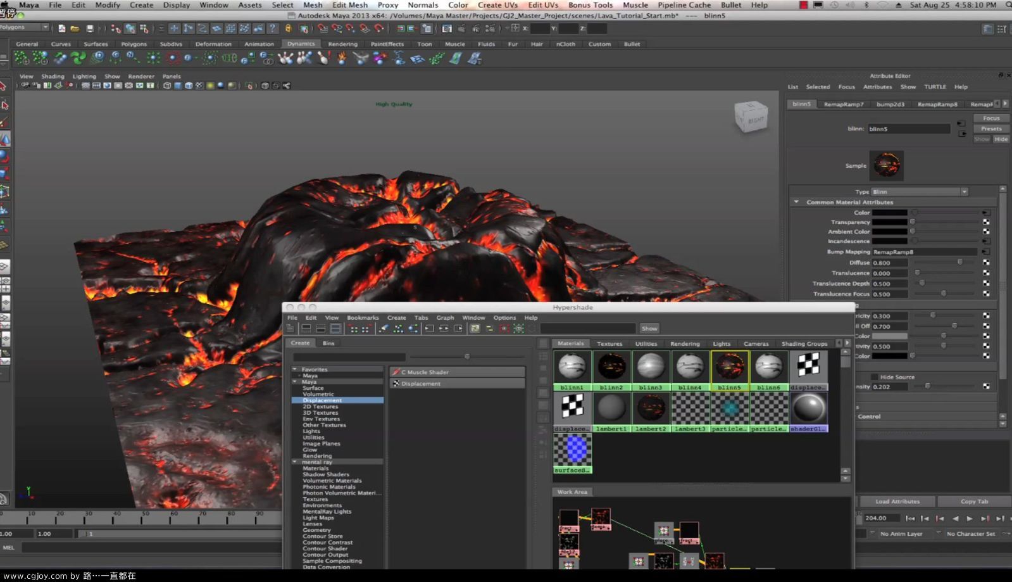The width and height of the screenshot is (1012, 582).
Task: Click the new scene icon in status line
Action: coord(61,28)
